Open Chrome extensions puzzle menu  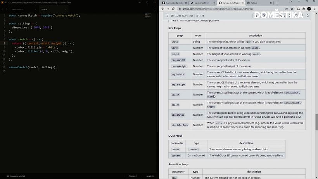tap(304, 9)
